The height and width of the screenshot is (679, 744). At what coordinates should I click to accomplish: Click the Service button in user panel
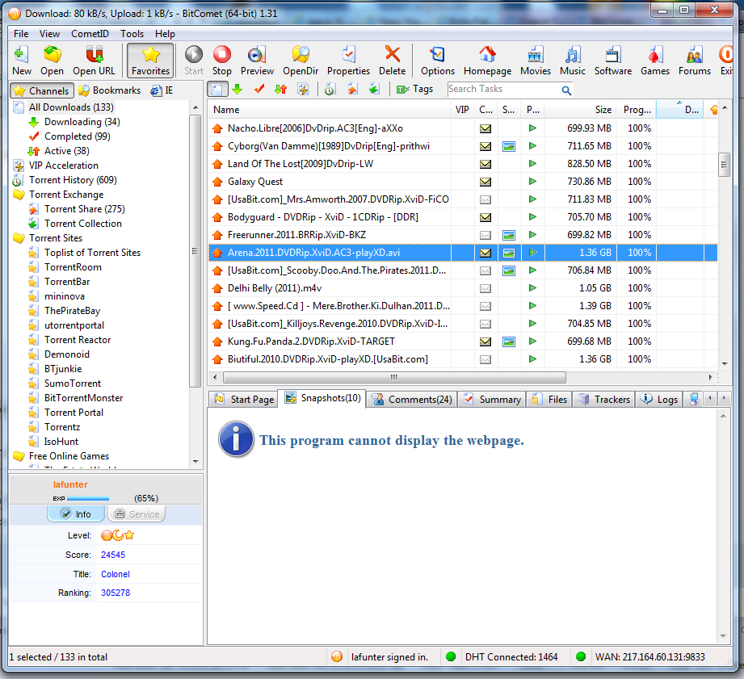pyautogui.click(x=137, y=514)
